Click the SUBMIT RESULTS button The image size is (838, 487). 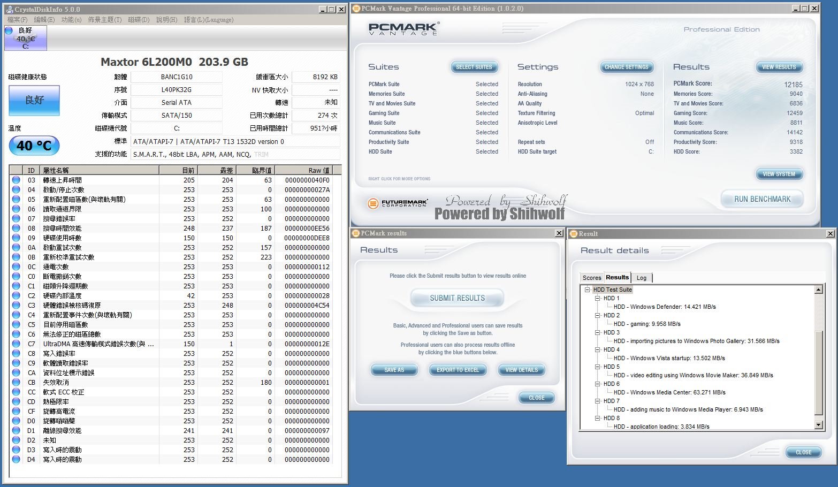click(458, 298)
